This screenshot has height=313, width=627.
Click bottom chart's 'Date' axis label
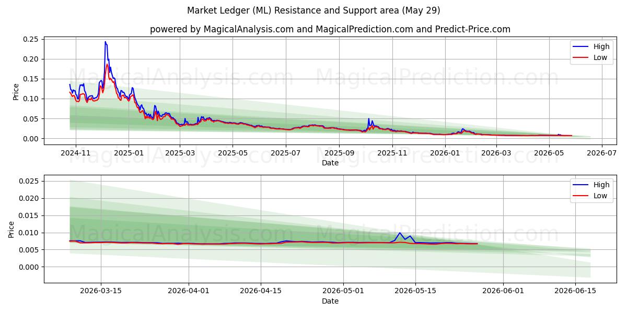(x=330, y=301)
